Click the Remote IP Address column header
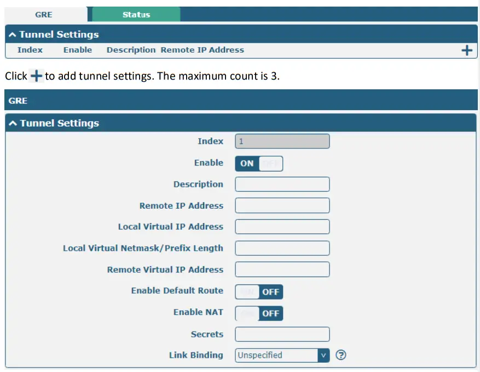 [x=203, y=50]
